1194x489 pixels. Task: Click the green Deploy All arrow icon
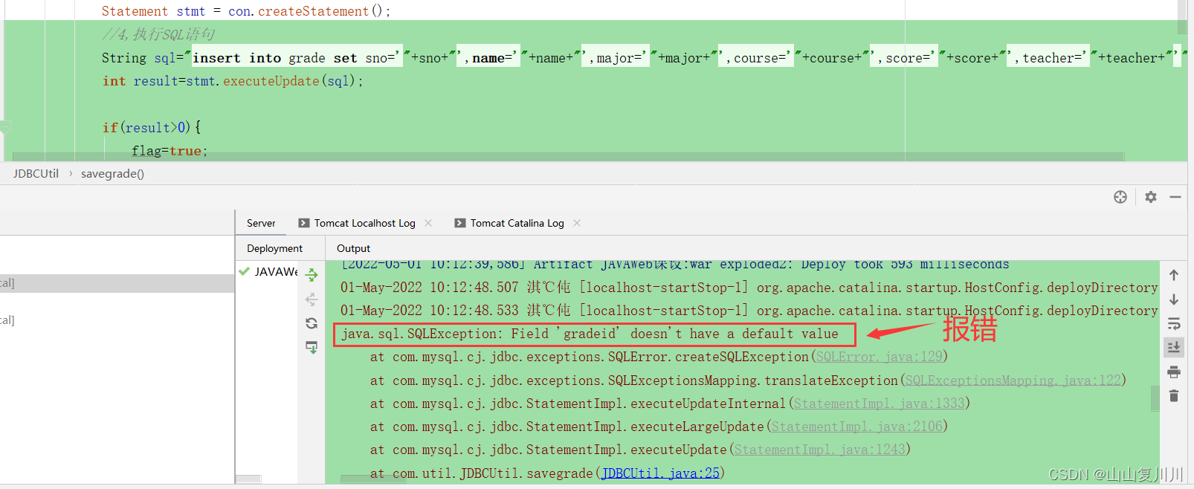point(312,275)
